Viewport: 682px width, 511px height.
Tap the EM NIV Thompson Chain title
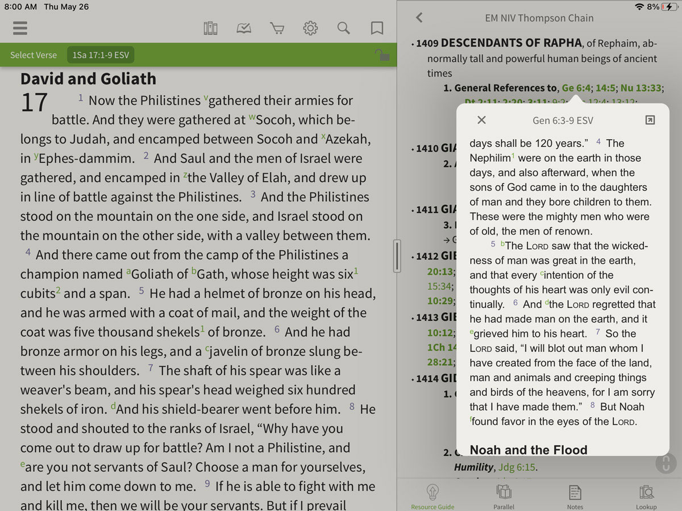point(539,18)
